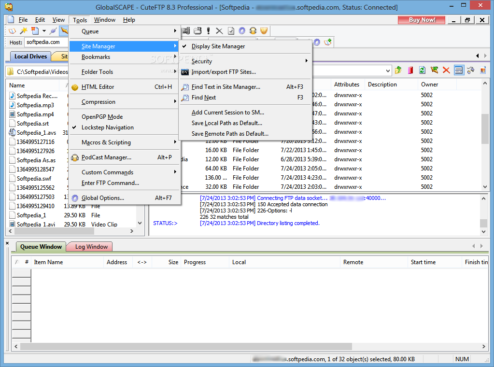Open the remote path combo box dropdown
Viewport: 494px width, 367px height.
[x=388, y=71]
